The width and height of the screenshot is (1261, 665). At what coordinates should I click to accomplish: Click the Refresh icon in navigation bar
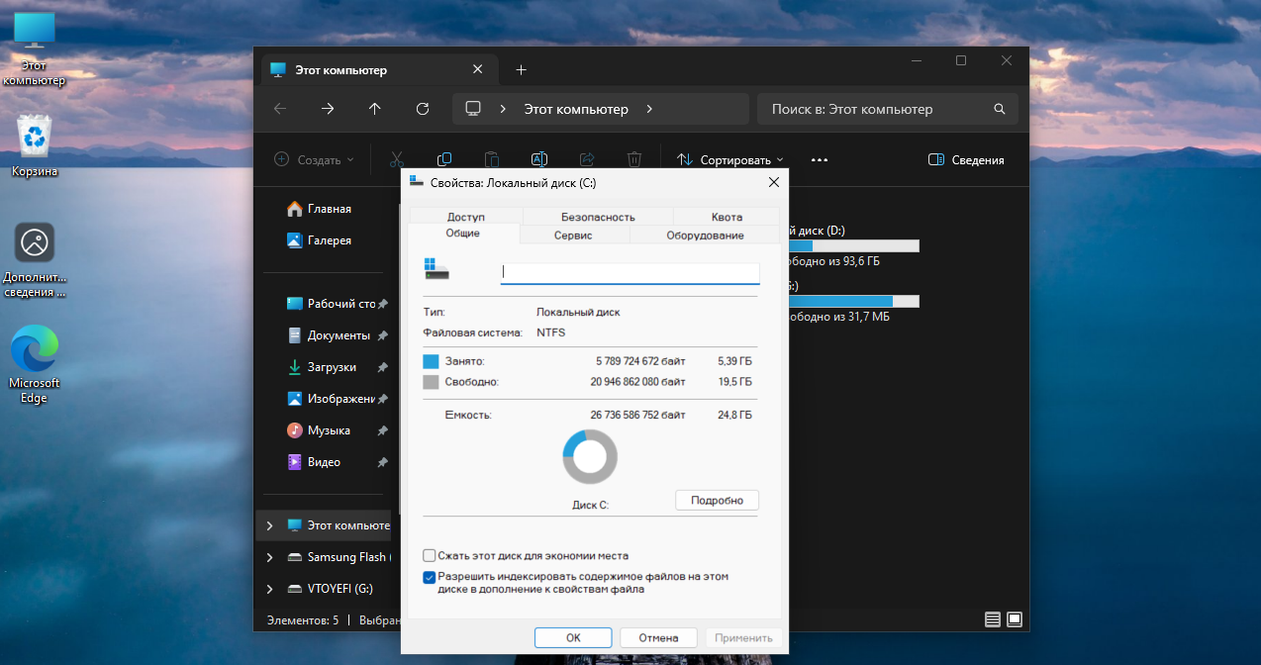(x=423, y=109)
